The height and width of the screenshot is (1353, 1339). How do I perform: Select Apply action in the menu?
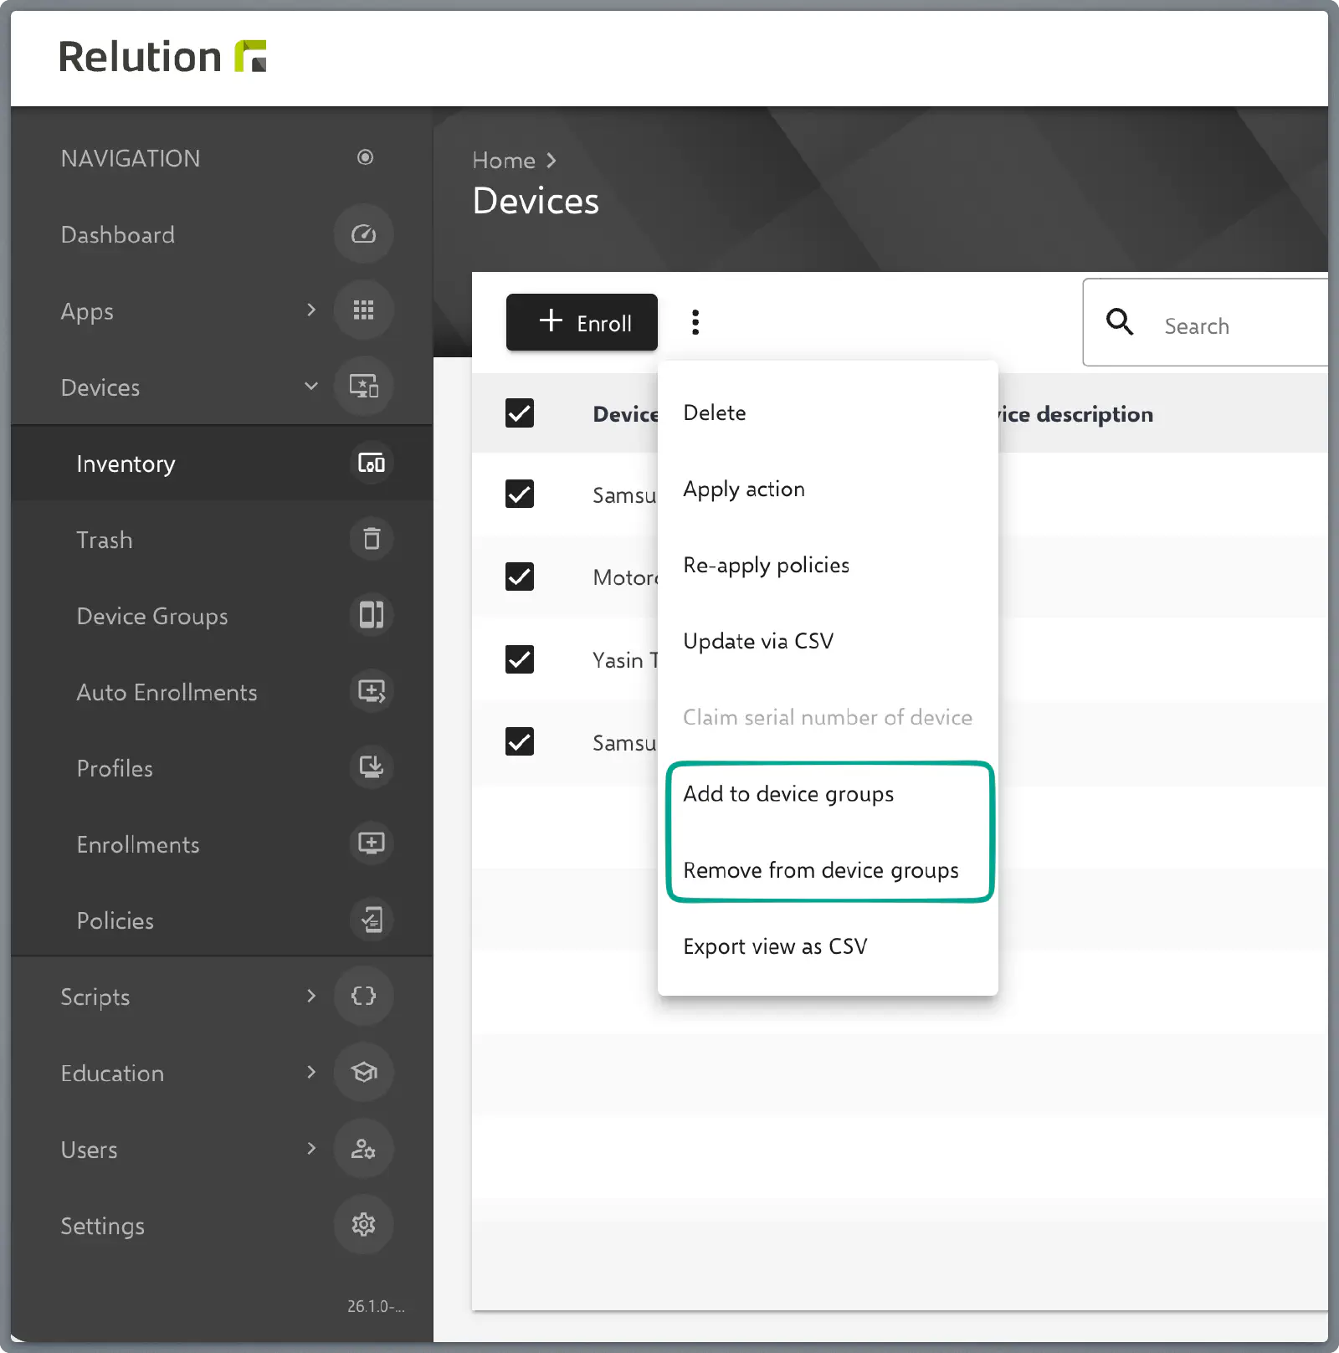(x=828, y=489)
